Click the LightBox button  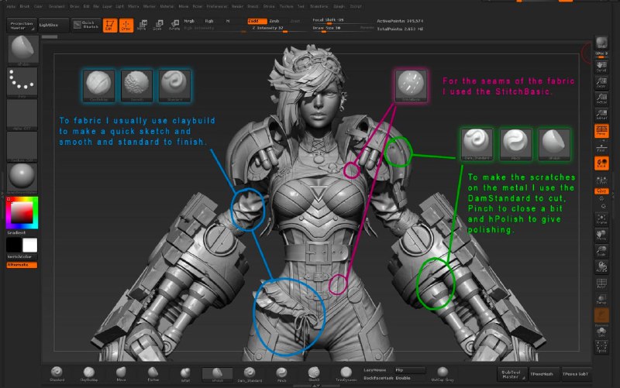click(x=53, y=26)
